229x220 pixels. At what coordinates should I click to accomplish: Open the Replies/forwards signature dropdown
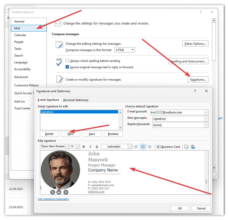pyautogui.click(x=206, y=125)
